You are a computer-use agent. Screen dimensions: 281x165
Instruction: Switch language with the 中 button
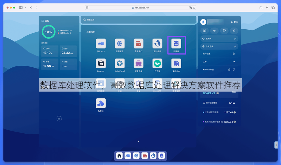point(214,31)
